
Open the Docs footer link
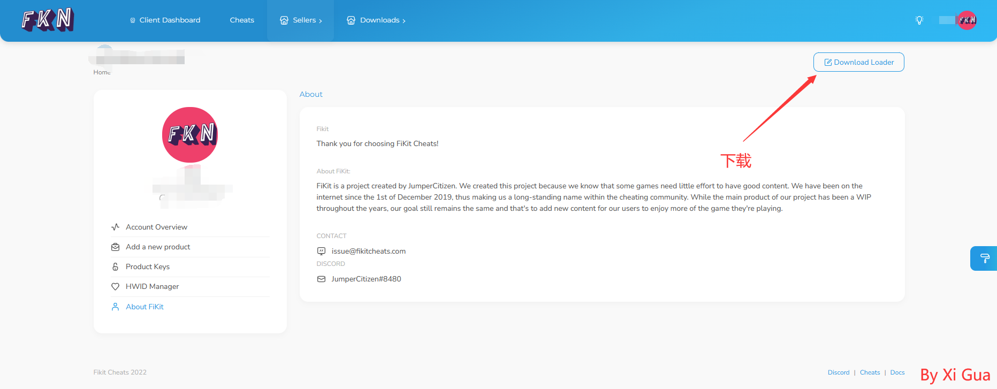click(x=897, y=372)
